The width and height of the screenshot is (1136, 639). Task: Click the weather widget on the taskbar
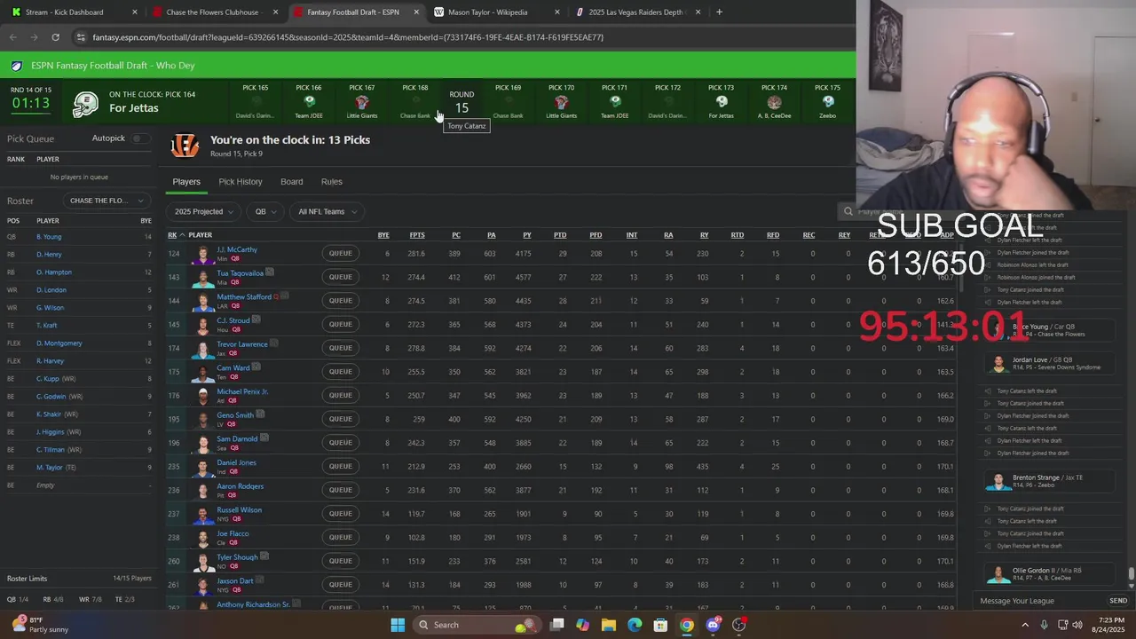(40, 625)
